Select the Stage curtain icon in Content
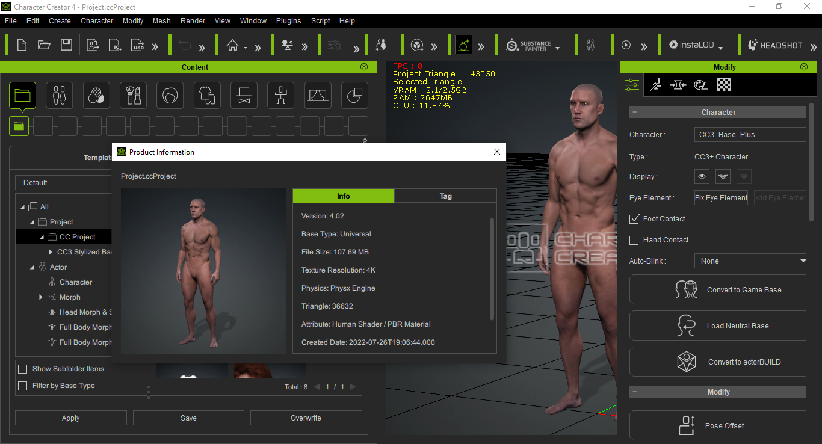This screenshot has width=822, height=444. (318, 95)
